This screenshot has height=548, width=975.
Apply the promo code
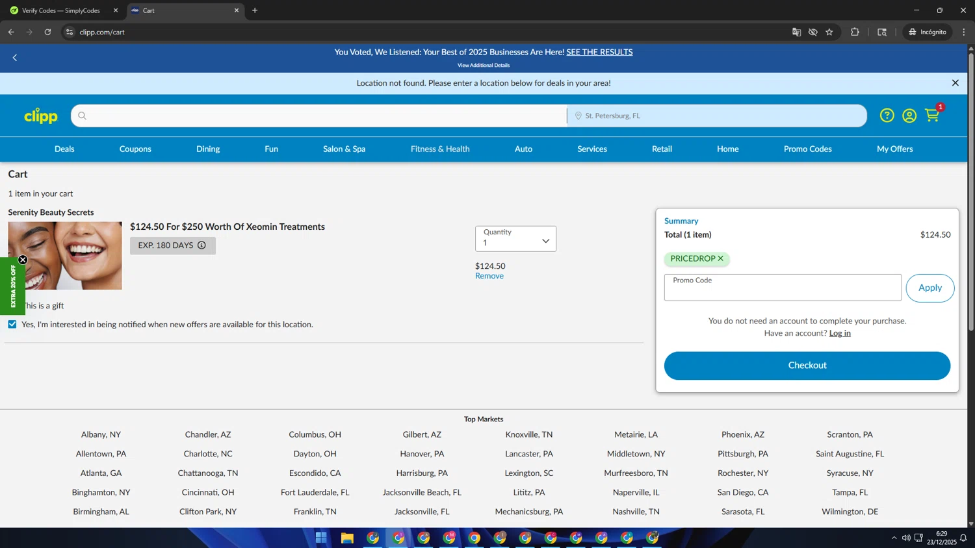click(x=930, y=288)
